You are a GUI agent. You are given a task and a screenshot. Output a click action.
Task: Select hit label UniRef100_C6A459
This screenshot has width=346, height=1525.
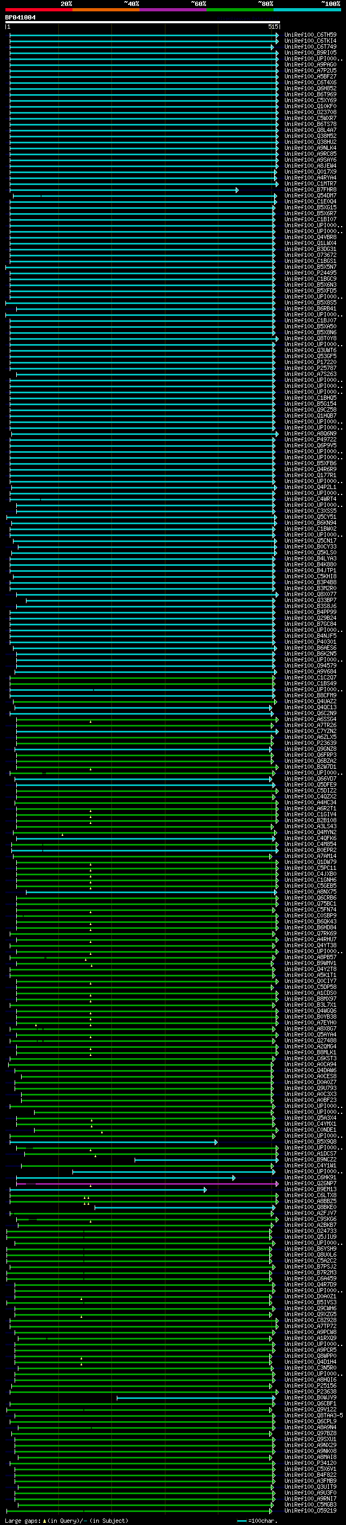(x=310, y=1279)
